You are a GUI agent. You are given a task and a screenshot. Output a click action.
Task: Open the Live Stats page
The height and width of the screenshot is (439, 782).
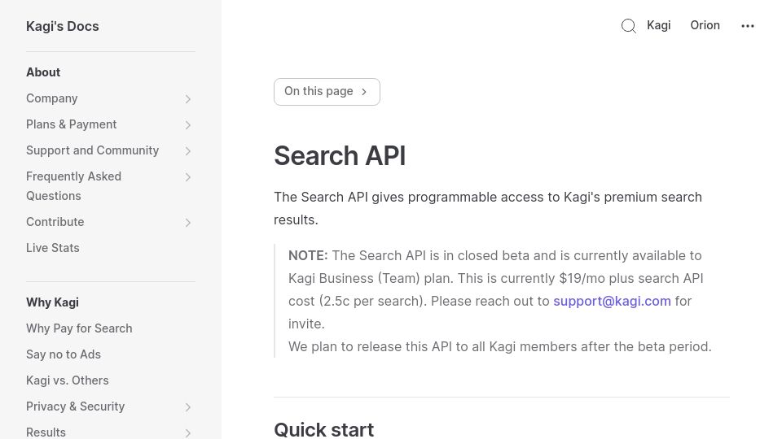[52, 248]
